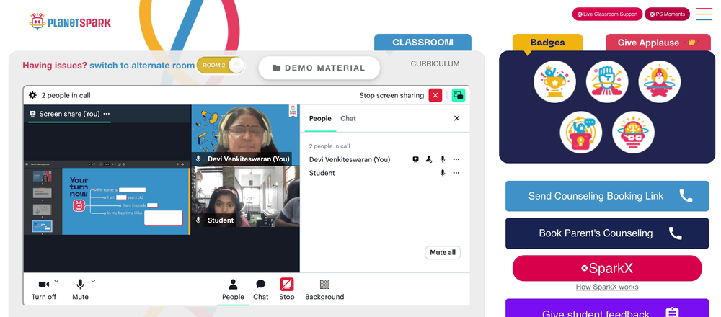Click the red stop screen sharing X
721x317 pixels.
coord(435,95)
